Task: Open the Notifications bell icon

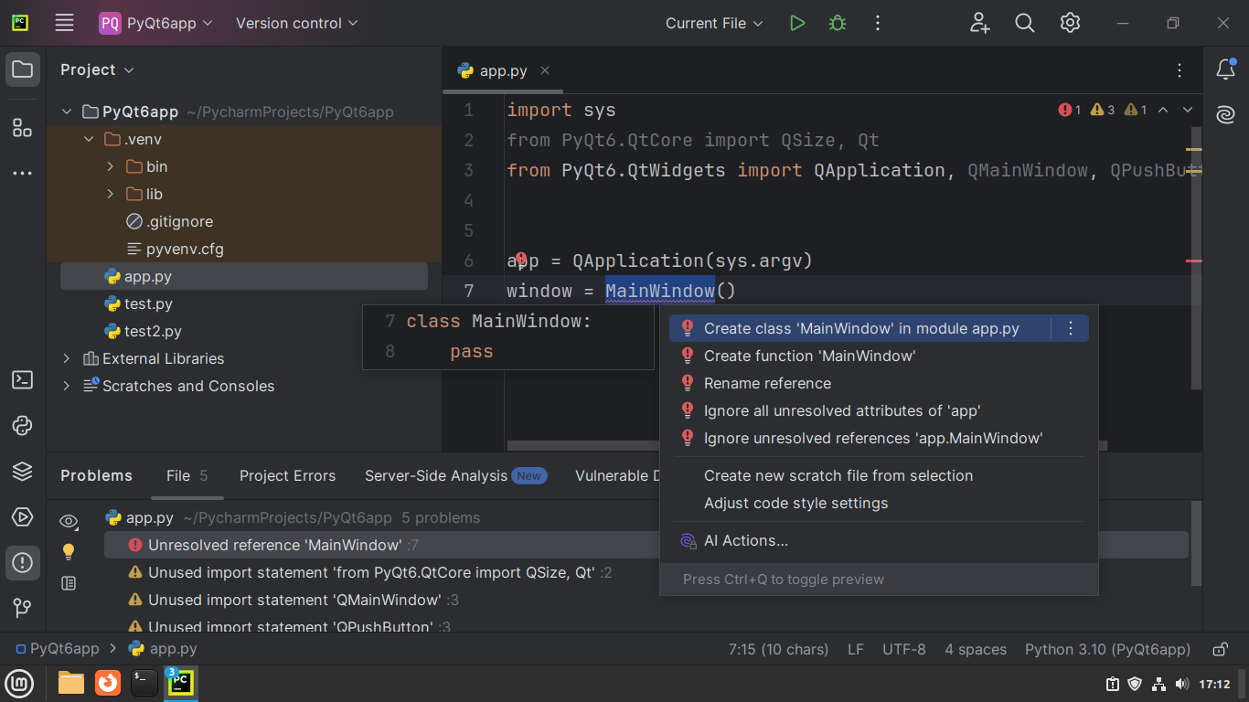Action: [1225, 69]
